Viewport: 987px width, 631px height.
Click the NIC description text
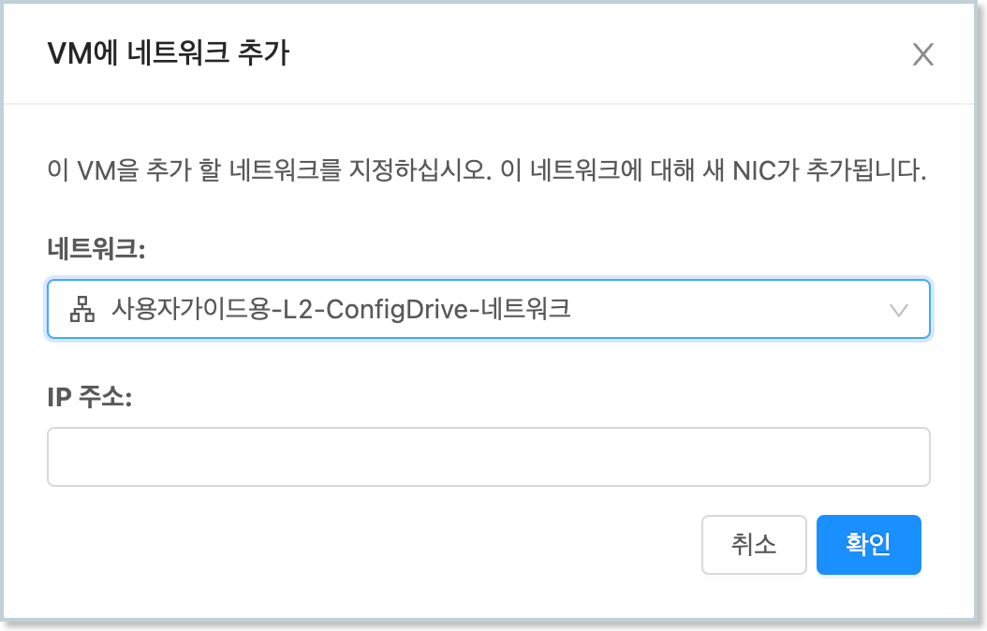(x=487, y=172)
